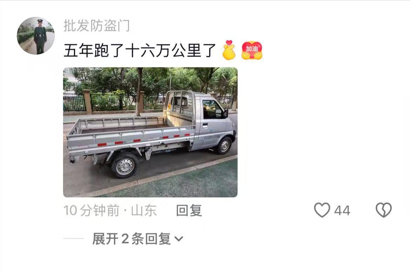Click the 10分钟前 timestamp
Image resolution: width=410 pixels, height=273 pixels.
click(91, 211)
